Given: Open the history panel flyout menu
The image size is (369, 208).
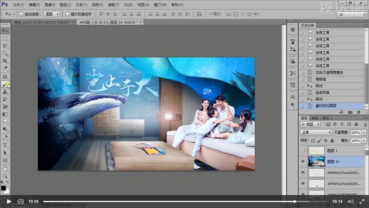Looking at the screenshot, I should [x=365, y=25].
